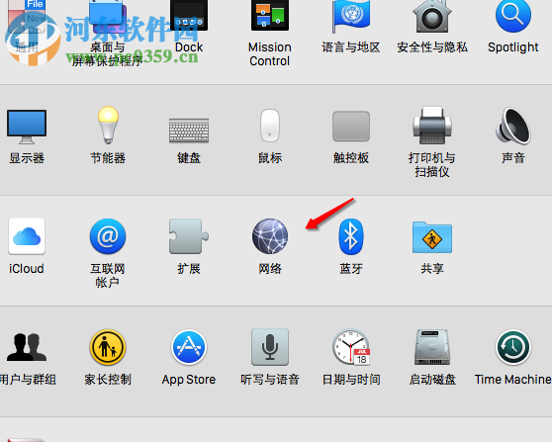The image size is (552, 442).
Task: Open 互联网帐户 @ icon
Action: click(x=108, y=236)
